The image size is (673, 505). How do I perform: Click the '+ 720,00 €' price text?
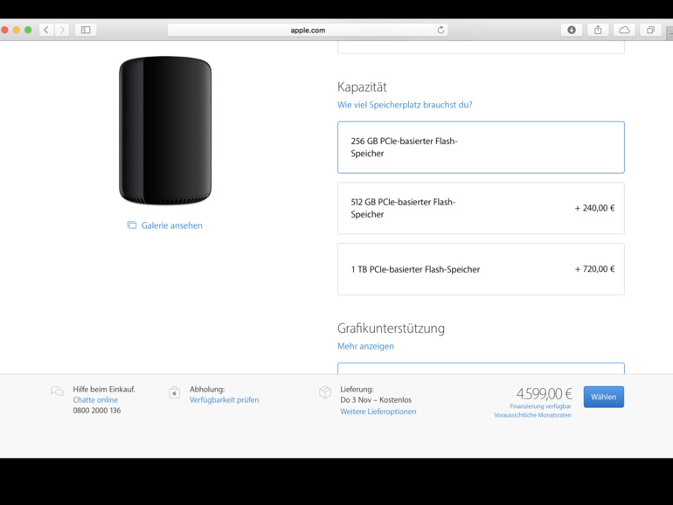[x=594, y=269]
